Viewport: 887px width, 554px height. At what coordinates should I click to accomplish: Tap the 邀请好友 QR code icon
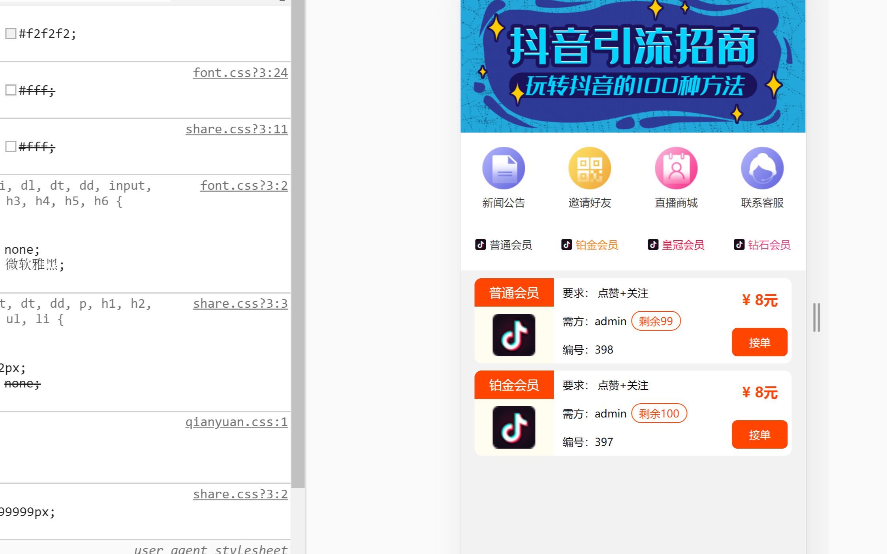click(x=590, y=168)
